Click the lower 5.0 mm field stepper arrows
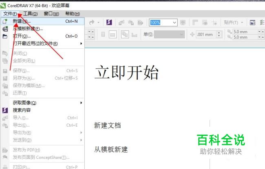 [x=261, y=37]
